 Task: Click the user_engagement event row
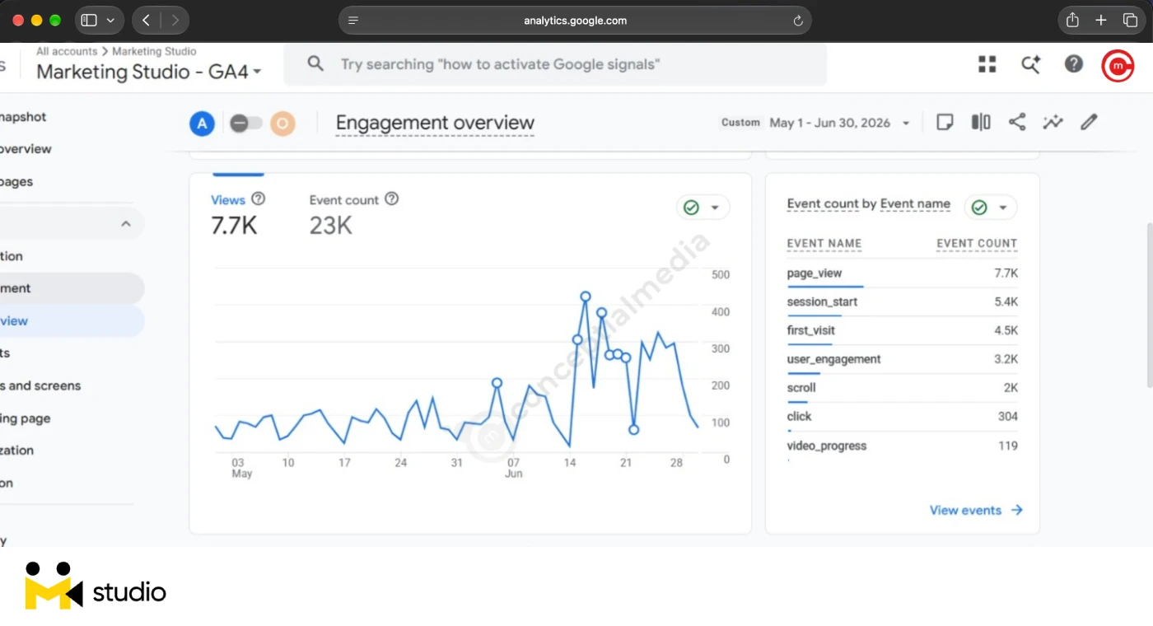[x=902, y=360]
